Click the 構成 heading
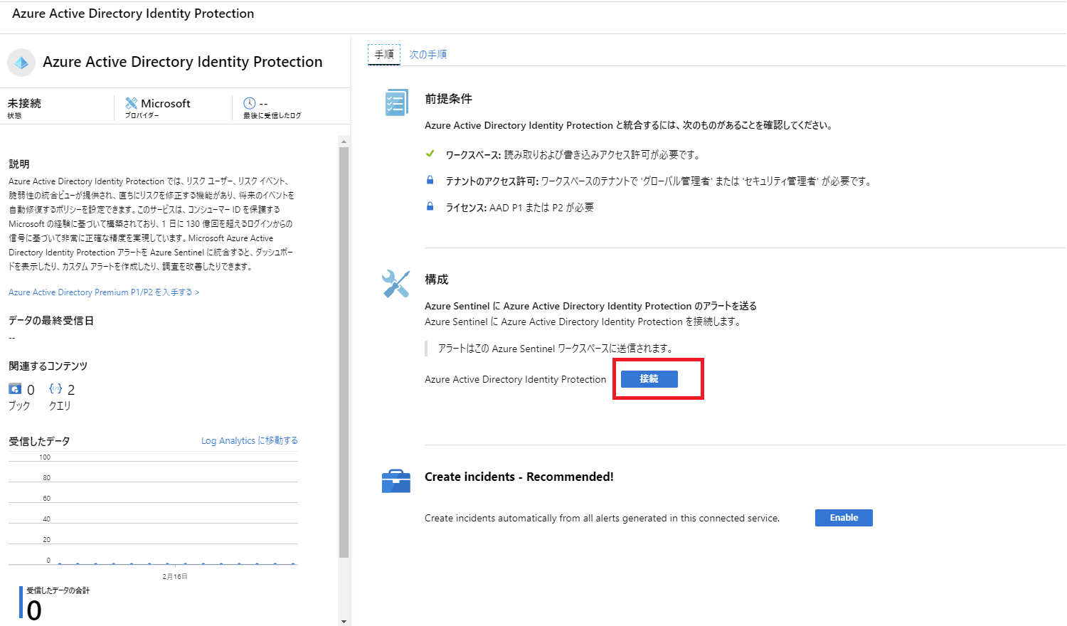This screenshot has height=626, width=1067. coord(437,280)
